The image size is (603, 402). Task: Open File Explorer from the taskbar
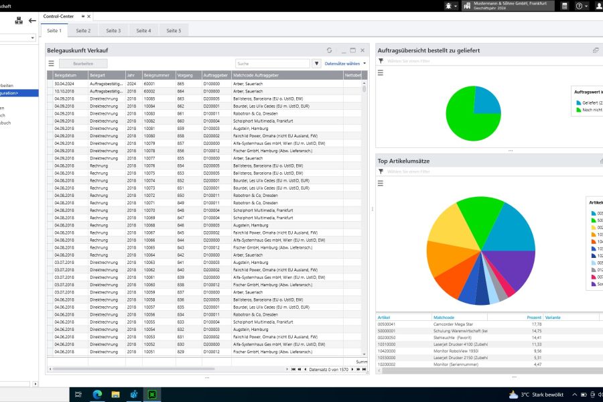(x=115, y=395)
